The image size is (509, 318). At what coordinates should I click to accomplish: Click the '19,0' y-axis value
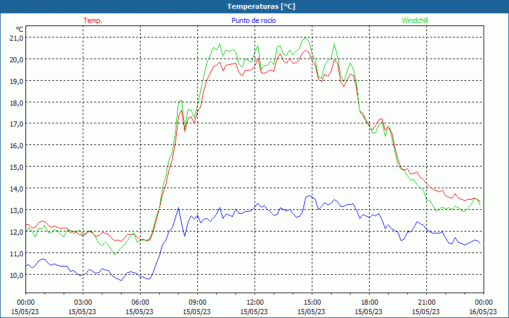point(17,81)
